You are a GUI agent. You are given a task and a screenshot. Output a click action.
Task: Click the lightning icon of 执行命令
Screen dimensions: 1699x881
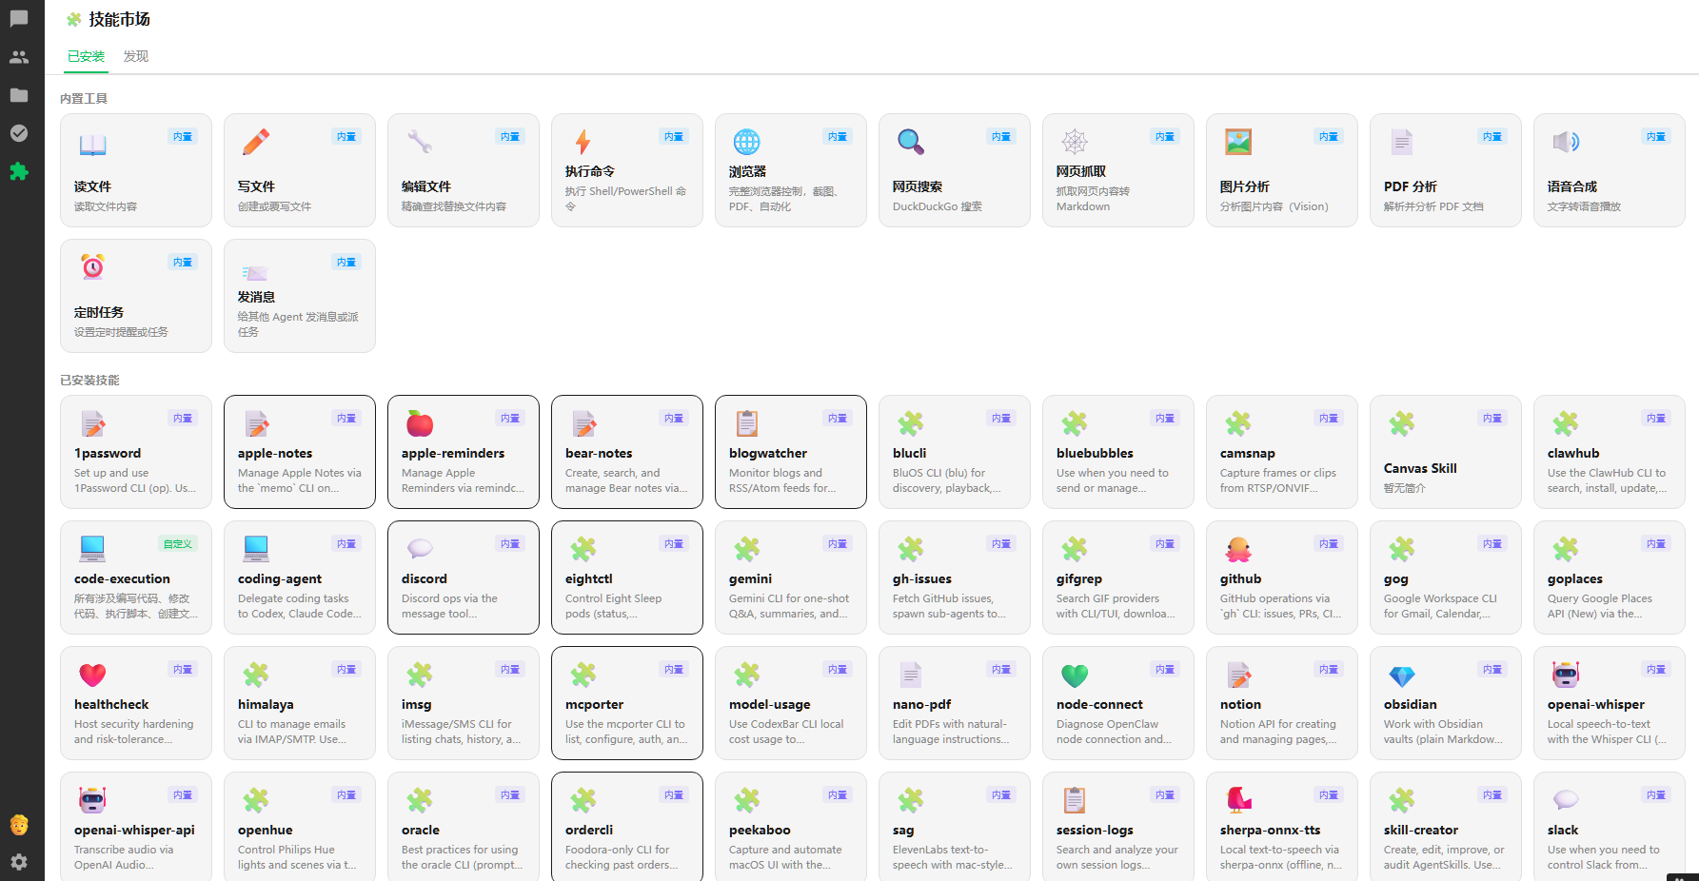coord(583,142)
